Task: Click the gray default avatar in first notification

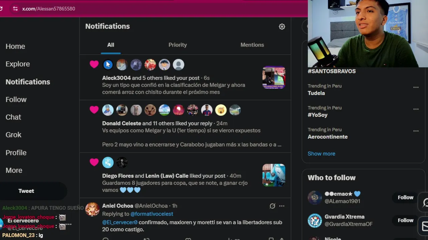Action: point(179,65)
